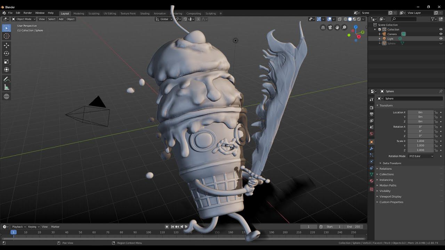Image resolution: width=445 pixels, height=250 pixels.
Task: Switch to the Sculpting workspace tab
Action: (94, 14)
